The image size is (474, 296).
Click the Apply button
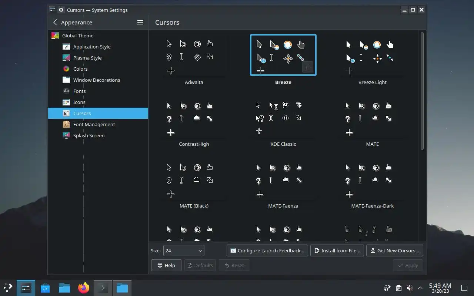pos(408,265)
